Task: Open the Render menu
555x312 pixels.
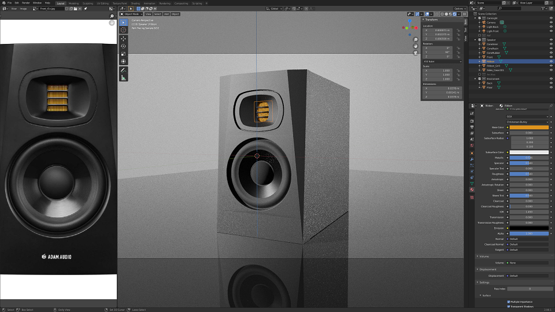Action: (x=26, y=3)
